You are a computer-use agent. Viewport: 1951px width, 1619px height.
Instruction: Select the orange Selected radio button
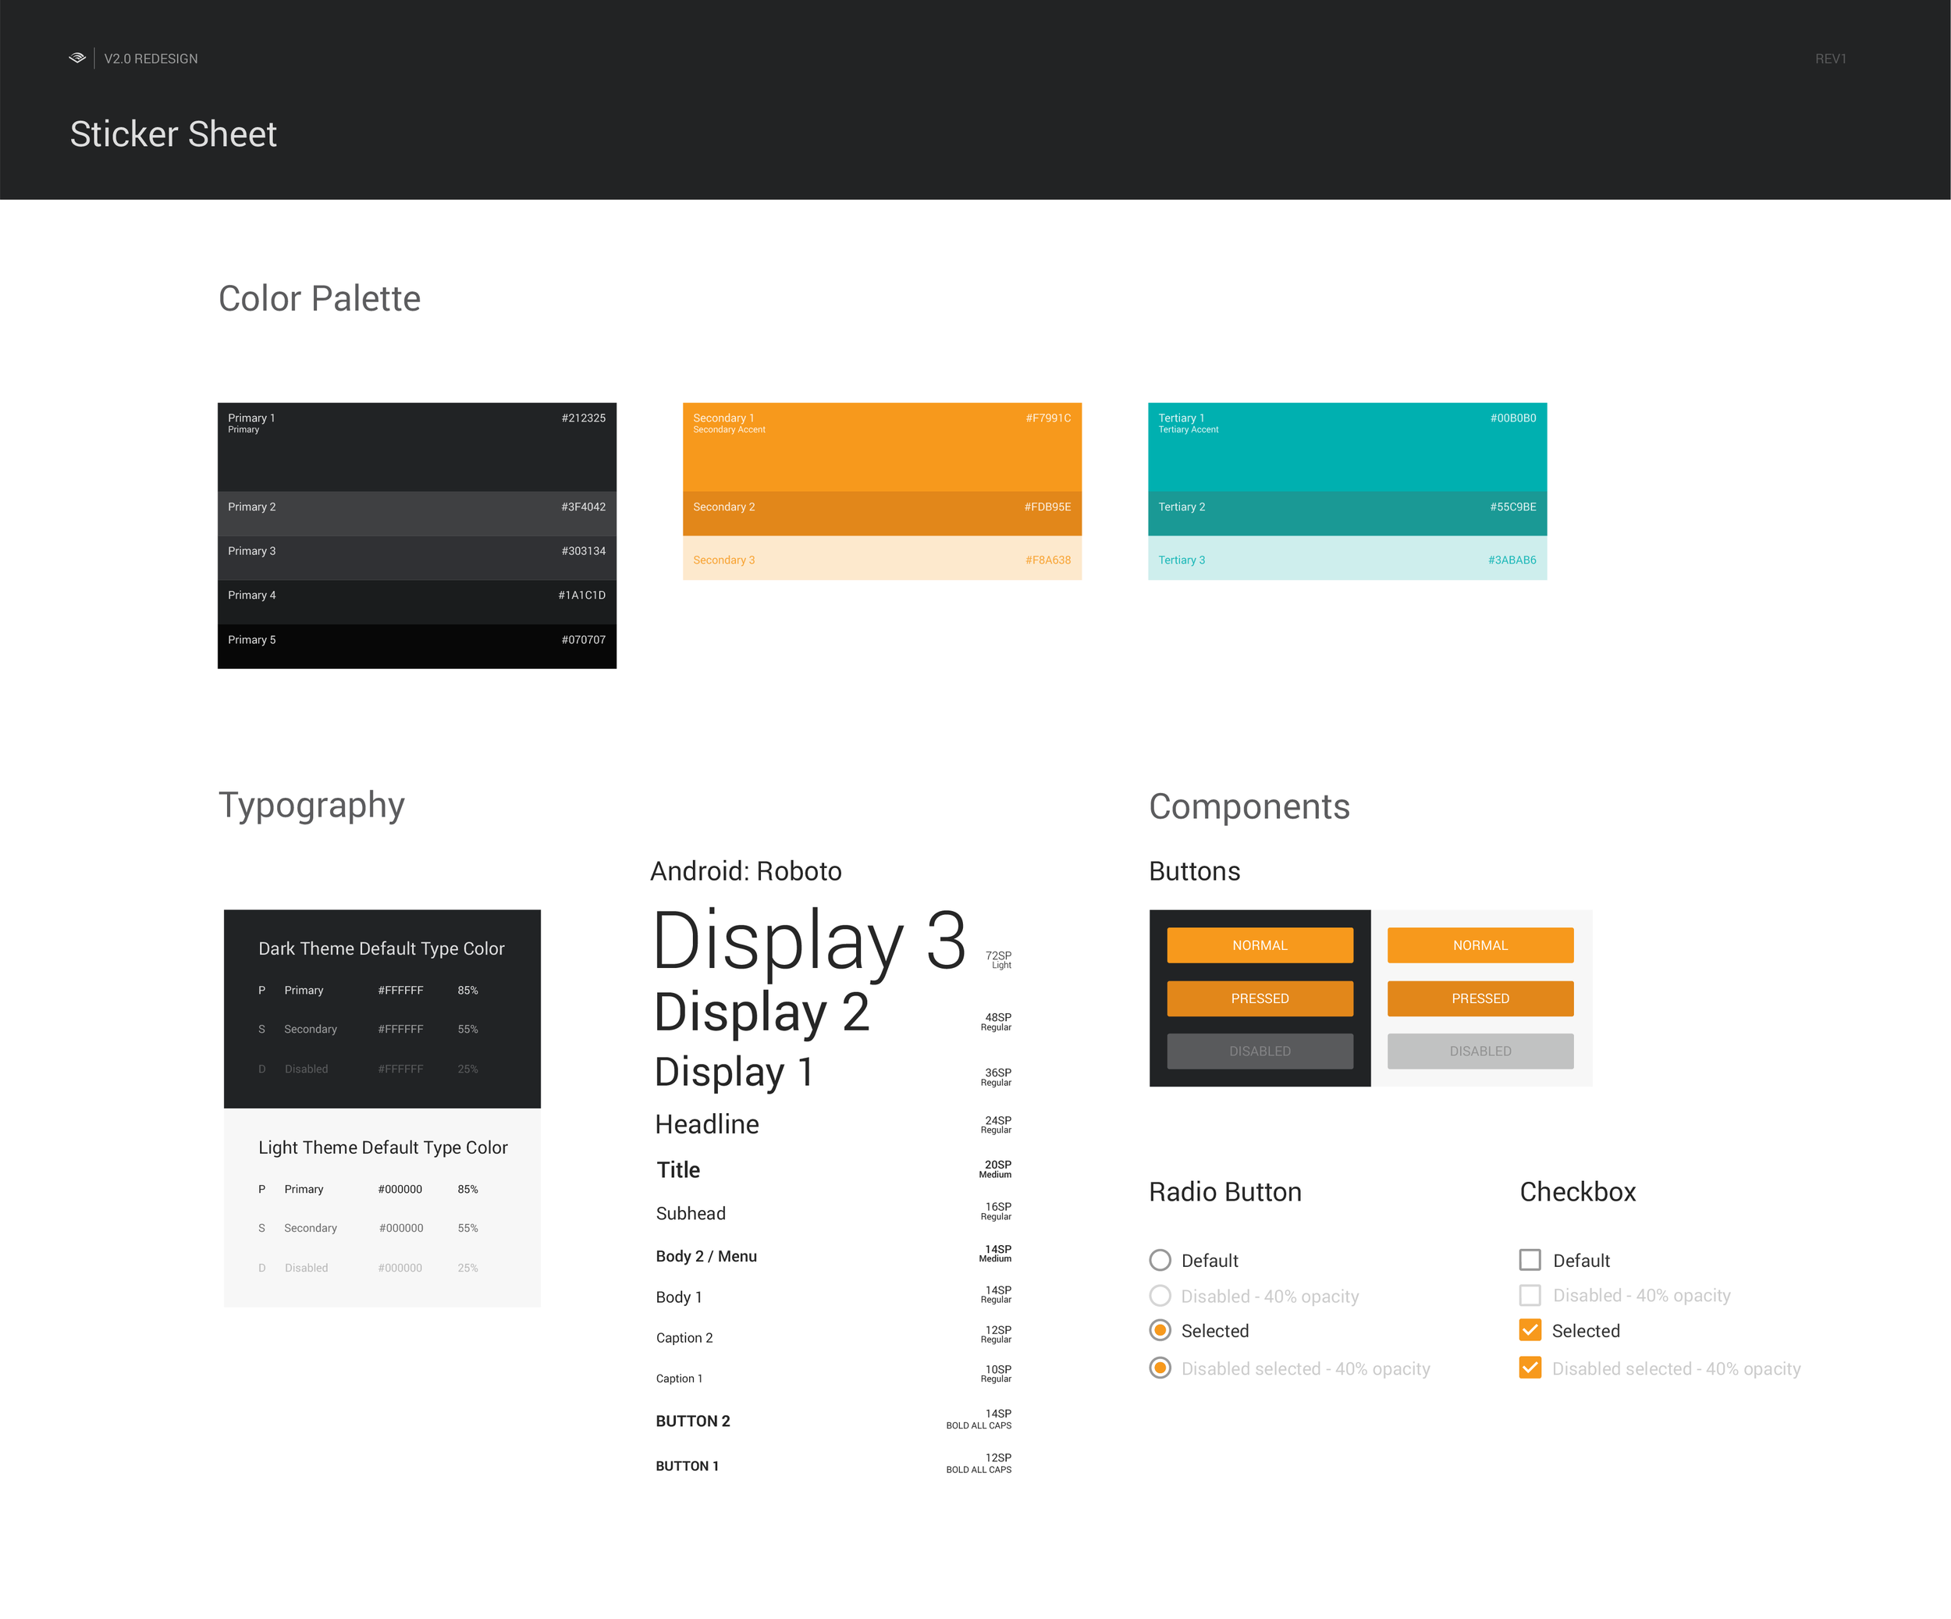1160,1330
